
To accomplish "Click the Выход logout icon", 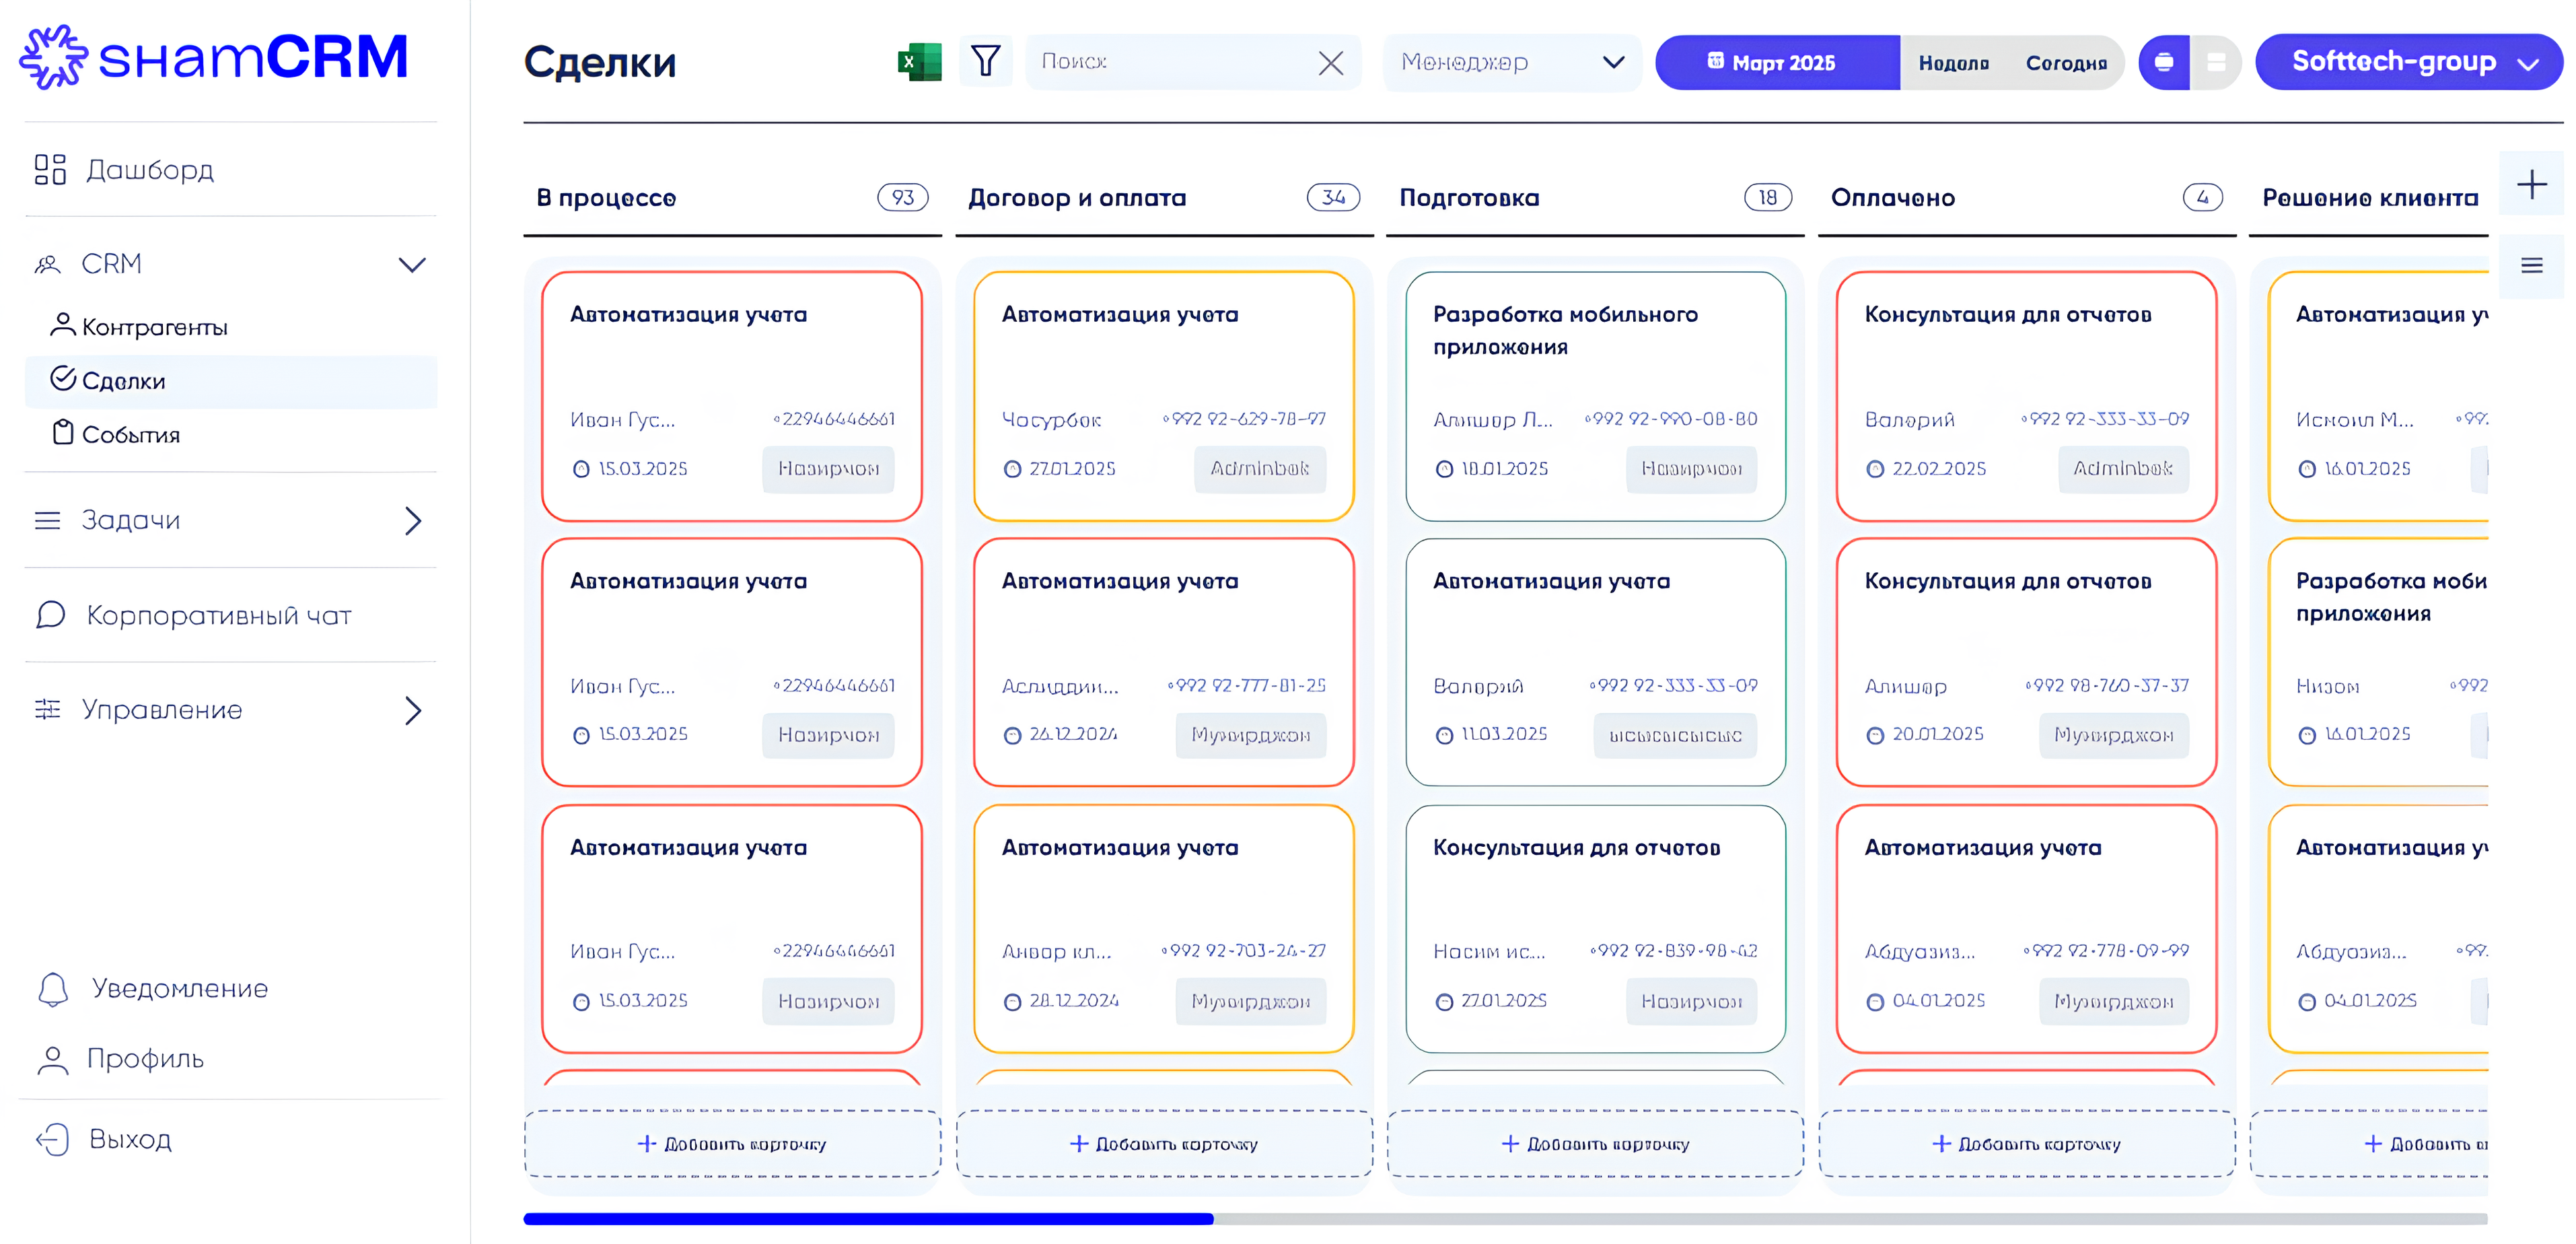I will coord(53,1139).
